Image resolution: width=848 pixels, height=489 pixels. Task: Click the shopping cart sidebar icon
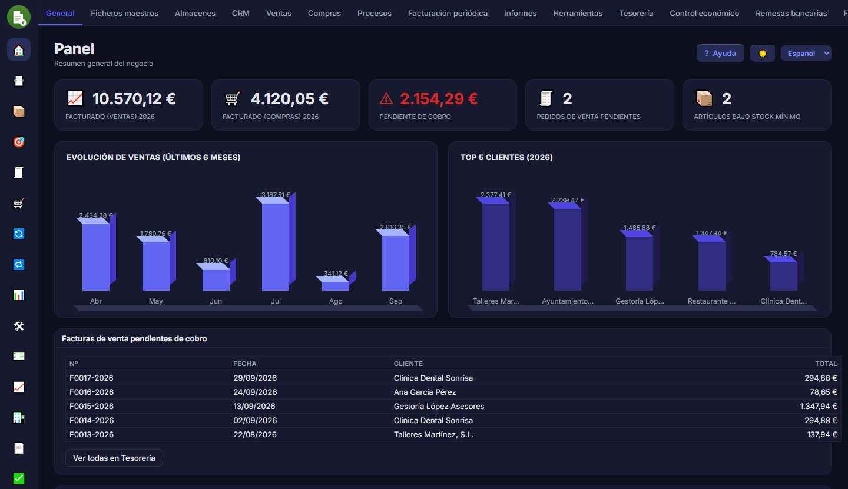(x=19, y=203)
